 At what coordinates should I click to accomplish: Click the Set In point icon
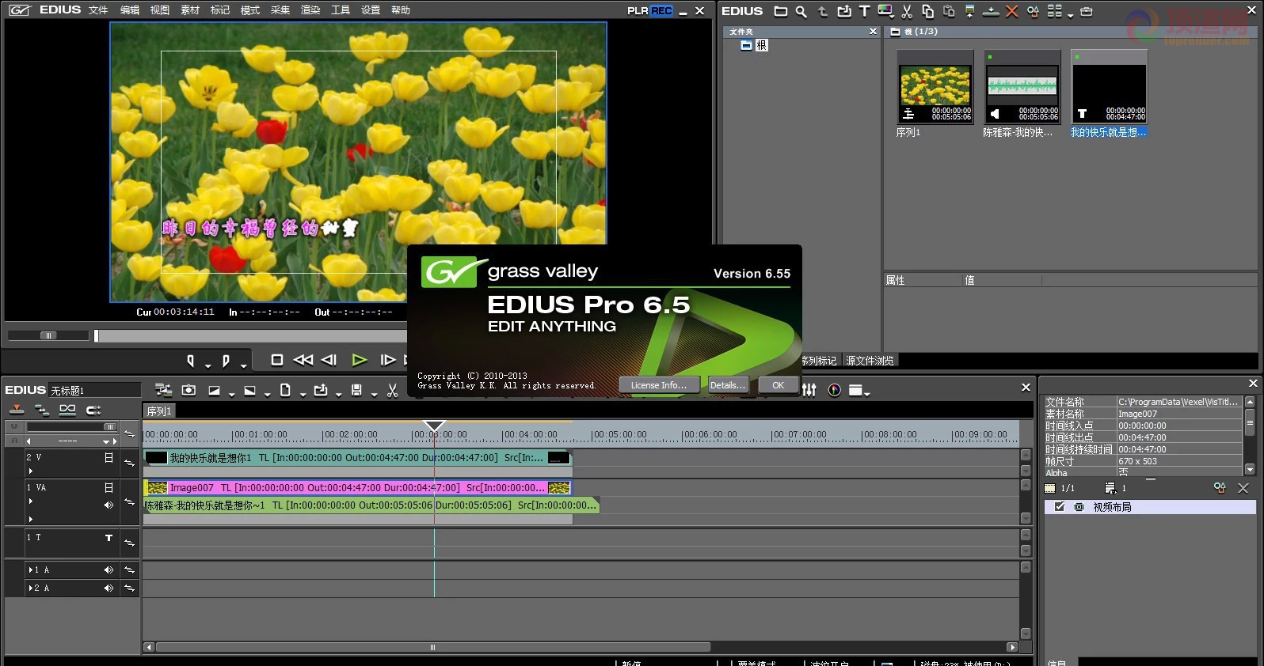point(190,361)
